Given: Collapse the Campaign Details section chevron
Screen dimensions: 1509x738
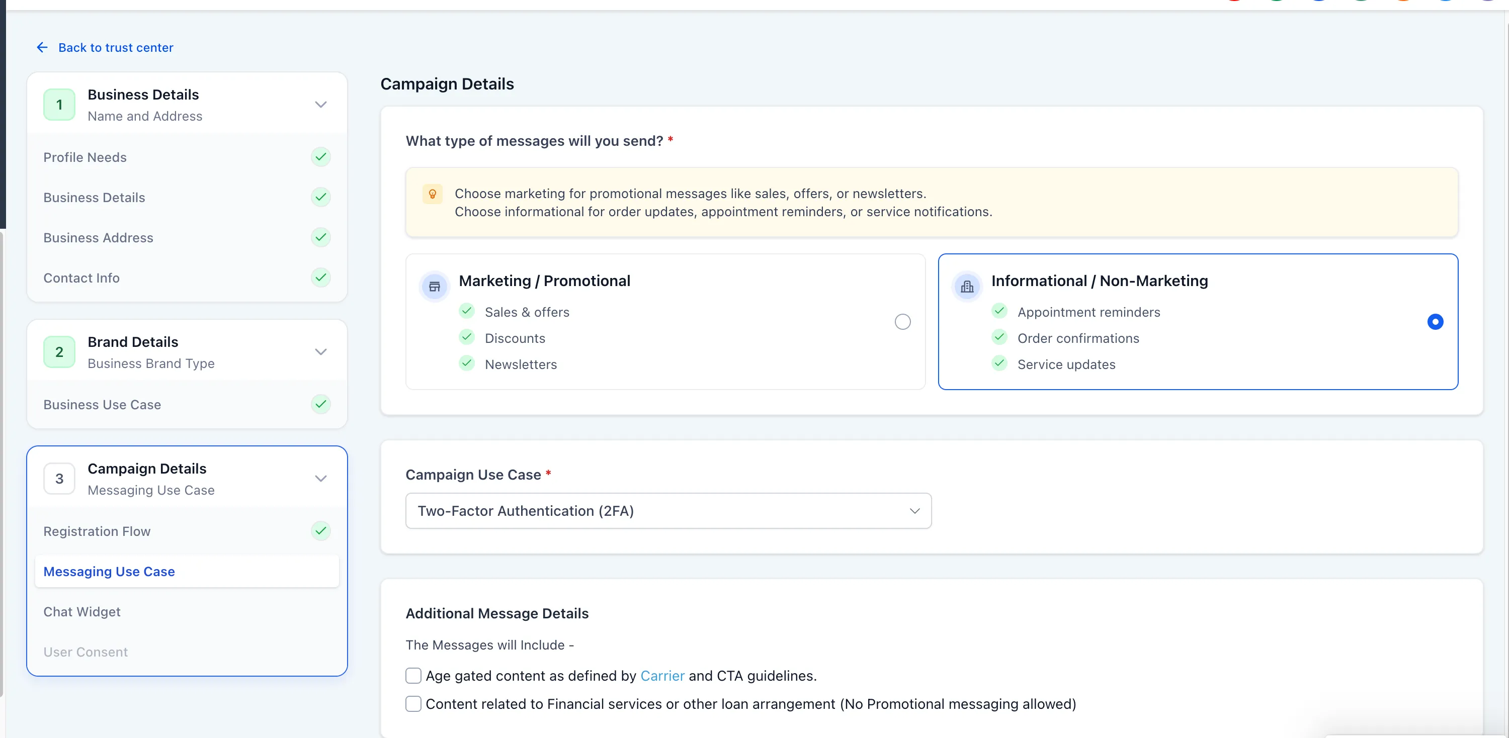Looking at the screenshot, I should [x=320, y=478].
